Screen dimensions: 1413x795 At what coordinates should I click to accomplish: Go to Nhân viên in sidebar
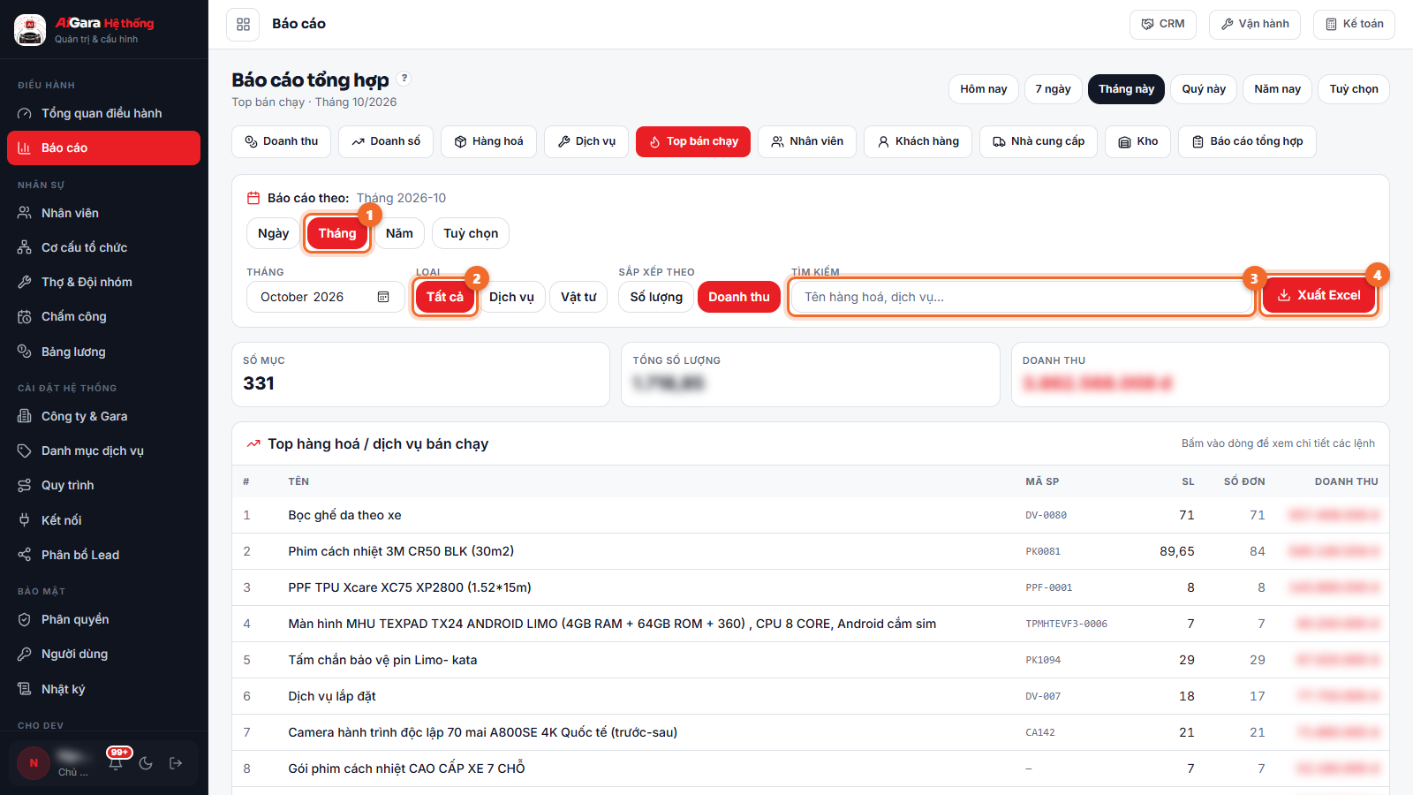tap(104, 213)
